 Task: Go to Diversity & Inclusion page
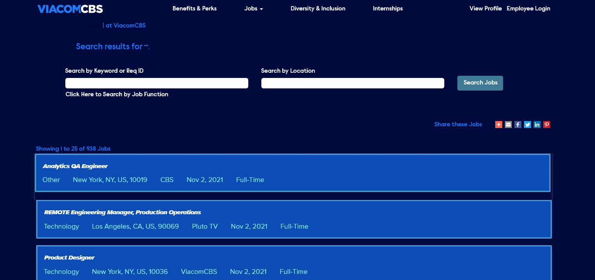pyautogui.click(x=318, y=9)
